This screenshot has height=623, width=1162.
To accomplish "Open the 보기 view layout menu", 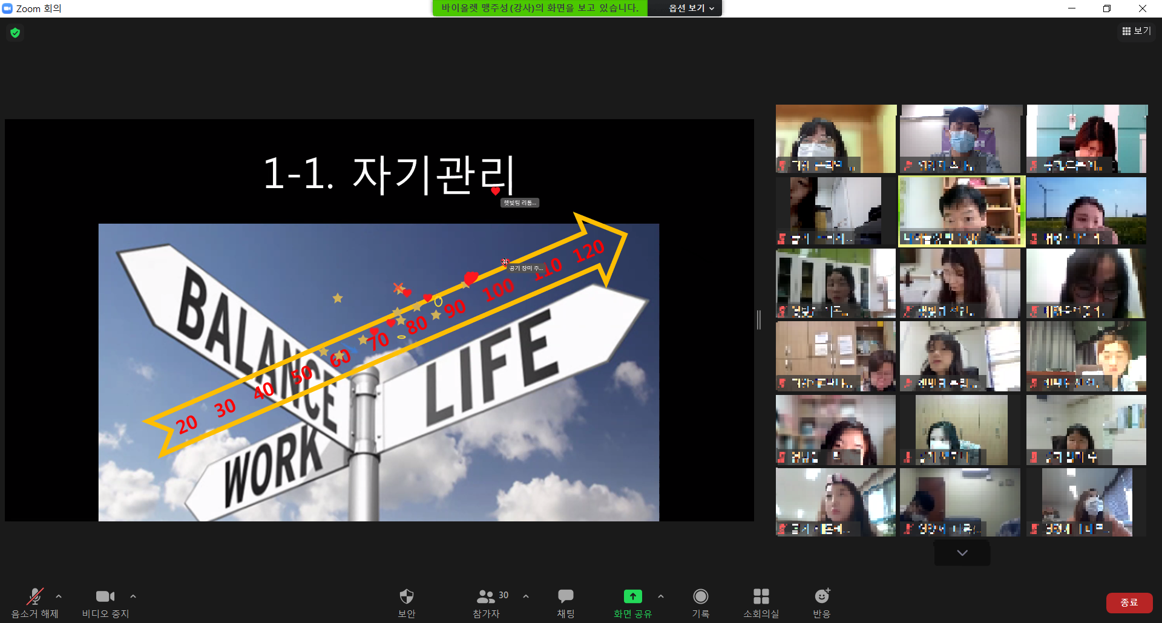I will click(x=1137, y=31).
